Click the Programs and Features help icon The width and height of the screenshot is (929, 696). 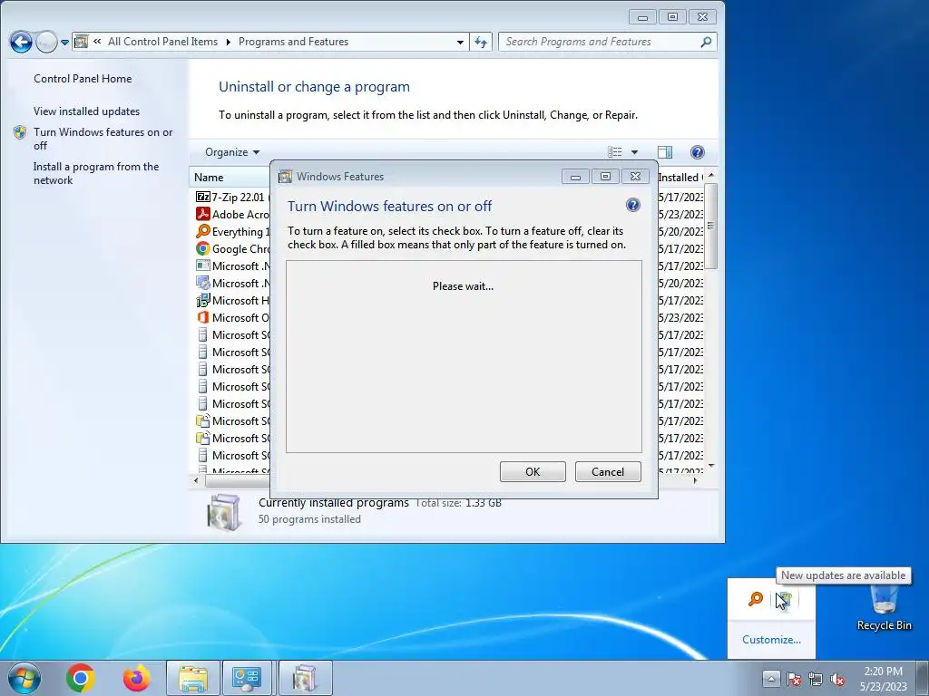(698, 152)
